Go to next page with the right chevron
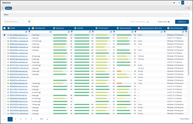193x124 pixels. coord(47,119)
